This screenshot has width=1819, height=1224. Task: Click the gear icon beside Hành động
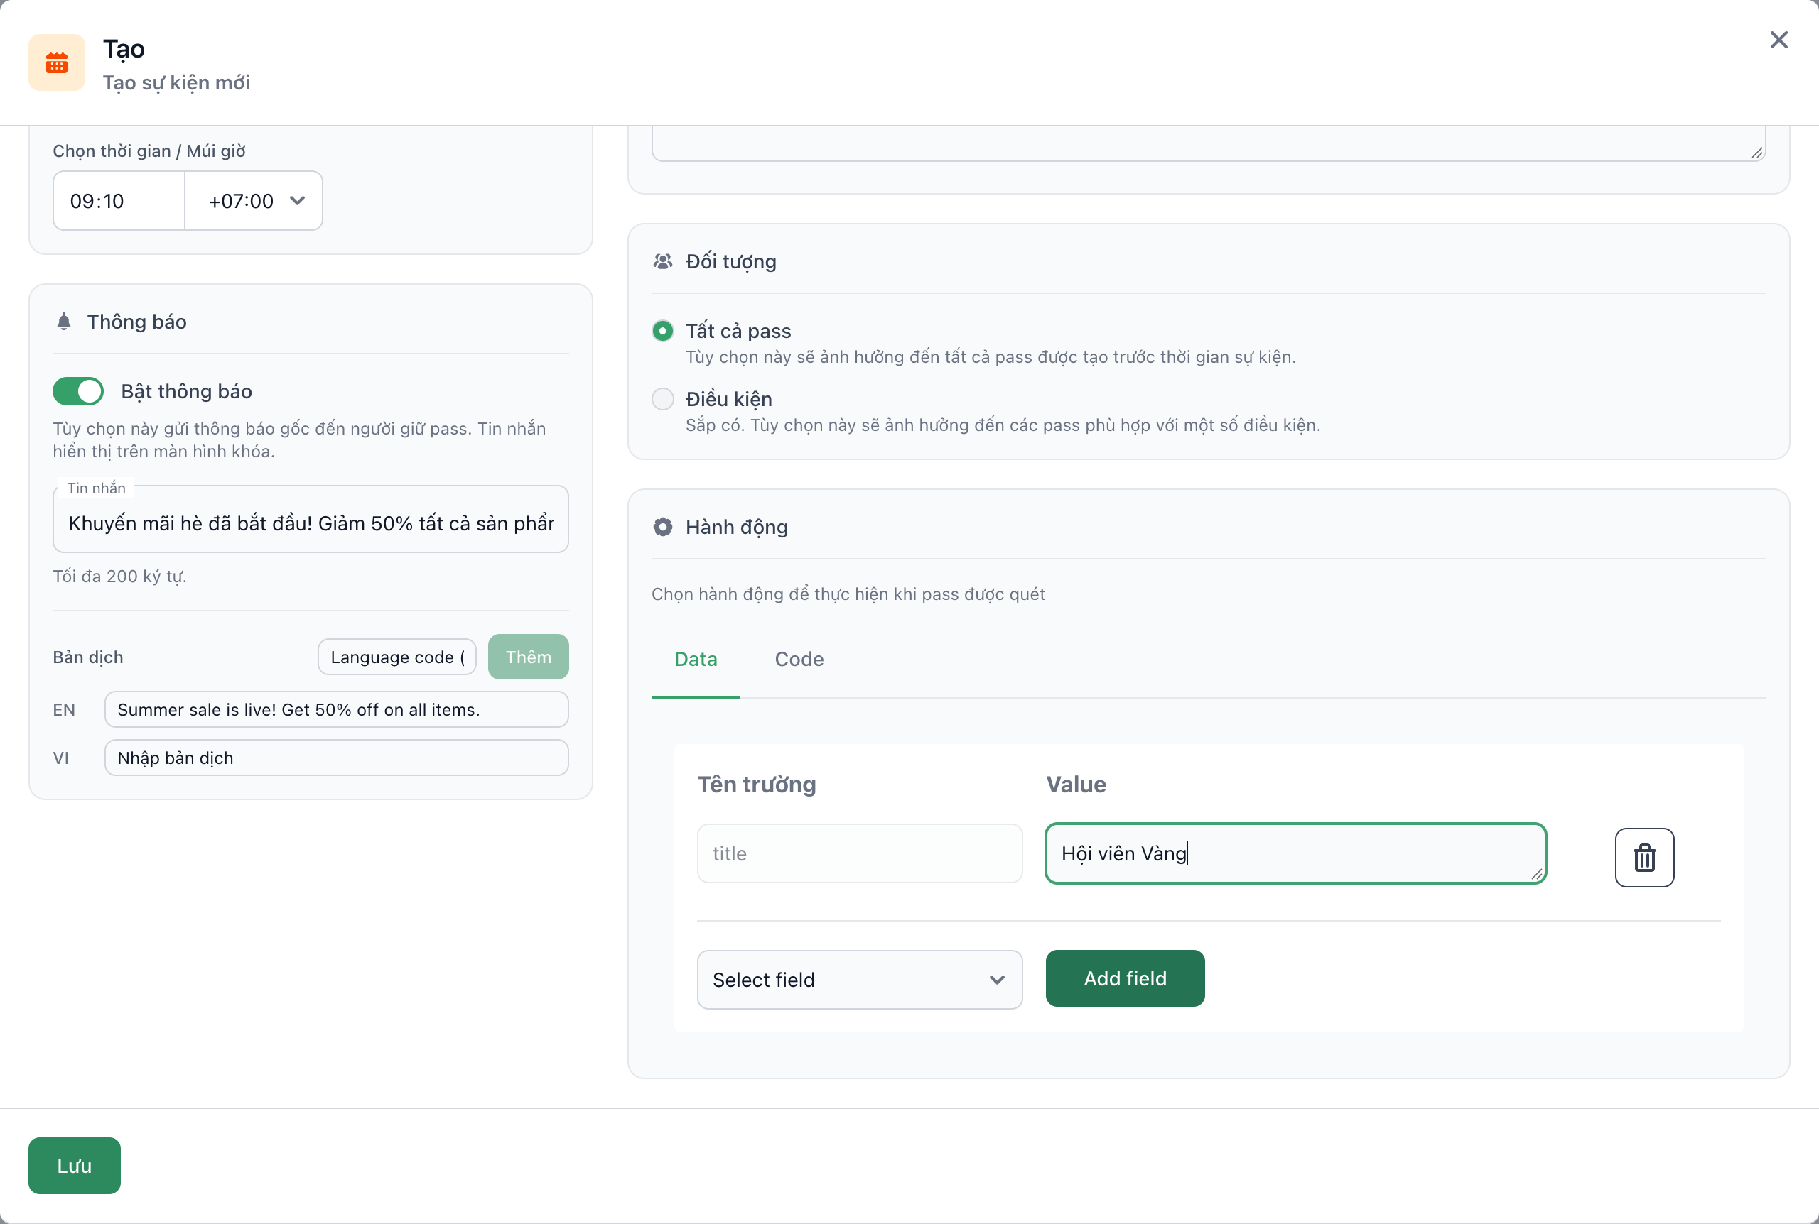(662, 527)
